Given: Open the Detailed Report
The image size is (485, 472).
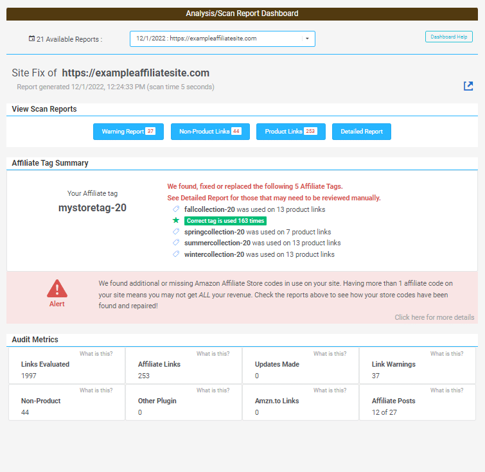Looking at the screenshot, I should 362,132.
